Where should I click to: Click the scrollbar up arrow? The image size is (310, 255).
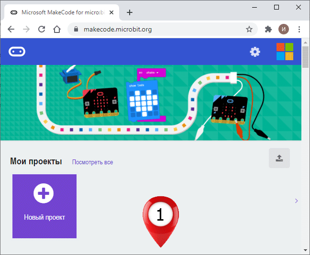[x=305, y=42]
